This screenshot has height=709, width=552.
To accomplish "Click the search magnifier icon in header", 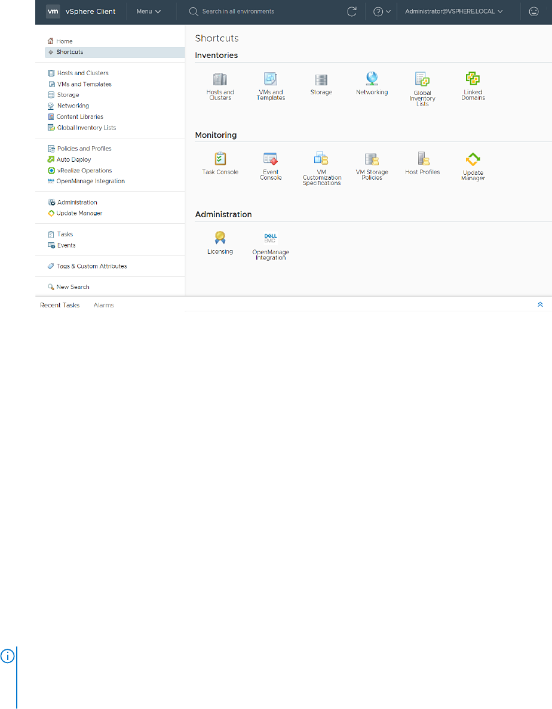I will 194,12.
